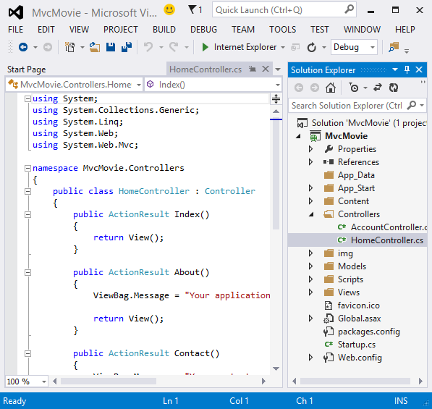Screen dimensions: 432x409
Task: Pin the Solution Explorer panel
Action: 407,69
